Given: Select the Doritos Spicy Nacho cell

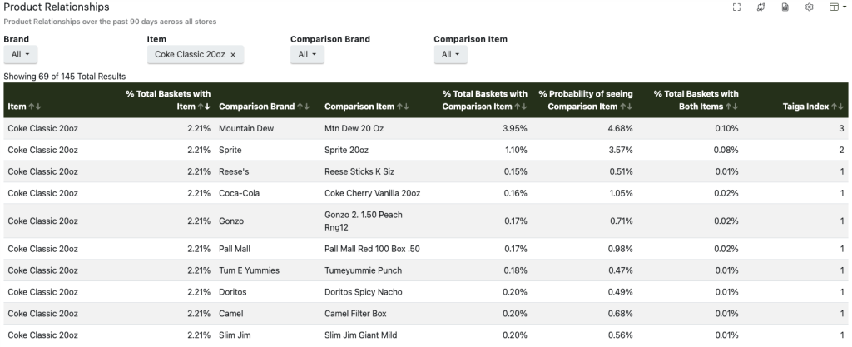Looking at the screenshot, I should [x=364, y=292].
